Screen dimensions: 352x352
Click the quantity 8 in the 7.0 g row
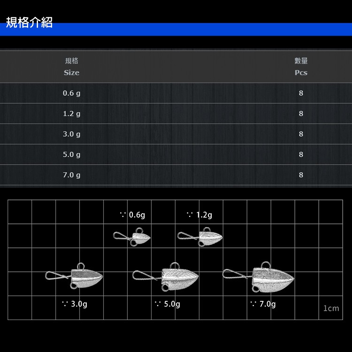coord(301,175)
